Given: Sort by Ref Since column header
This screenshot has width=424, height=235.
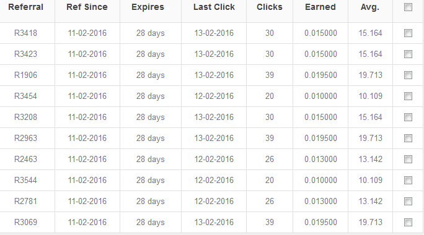Looking at the screenshot, I should [87, 7].
